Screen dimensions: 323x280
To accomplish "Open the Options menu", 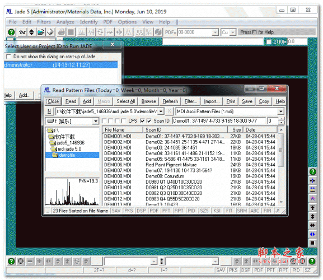I will tap(127, 22).
